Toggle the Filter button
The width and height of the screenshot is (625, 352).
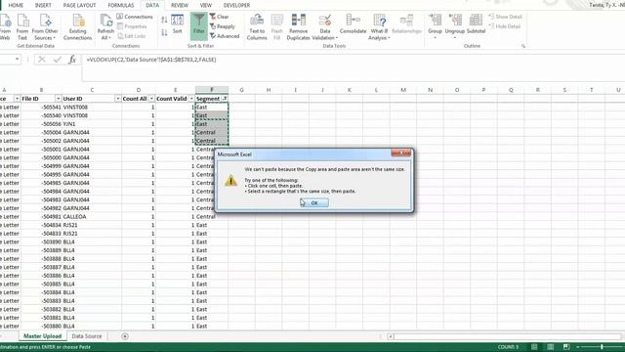point(198,26)
